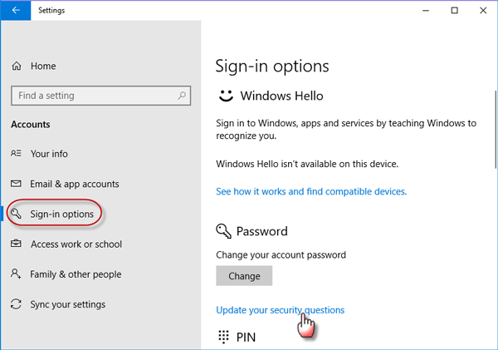Click the Access work or school briefcase icon
498x350 pixels.
point(17,244)
